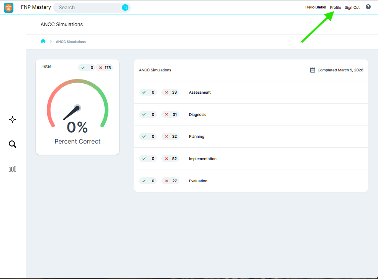Image resolution: width=378 pixels, height=279 pixels.
Task: Open the search icon in left sidebar
Action: [x=12, y=144]
